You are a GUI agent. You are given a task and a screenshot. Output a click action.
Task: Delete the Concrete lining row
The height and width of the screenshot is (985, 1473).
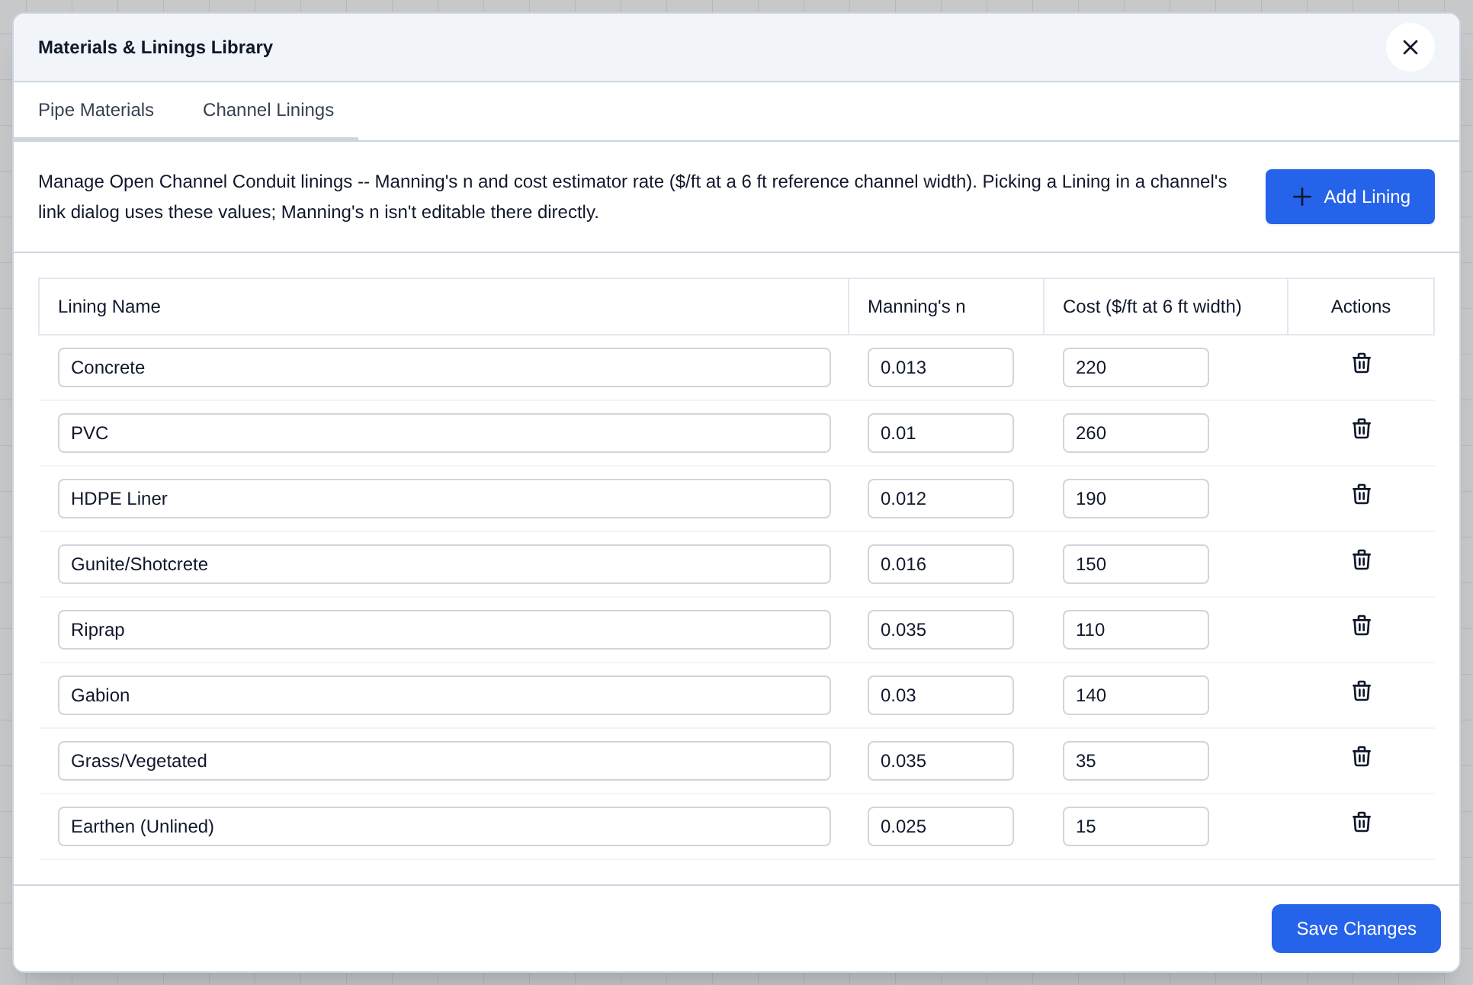pos(1361,364)
